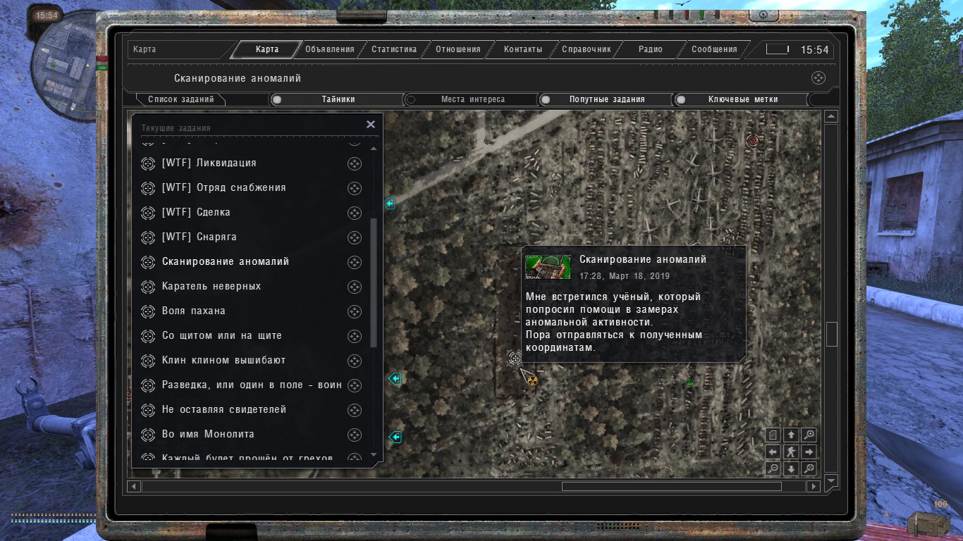
Task: Pan map right with the arrow button
Action: coord(809,452)
